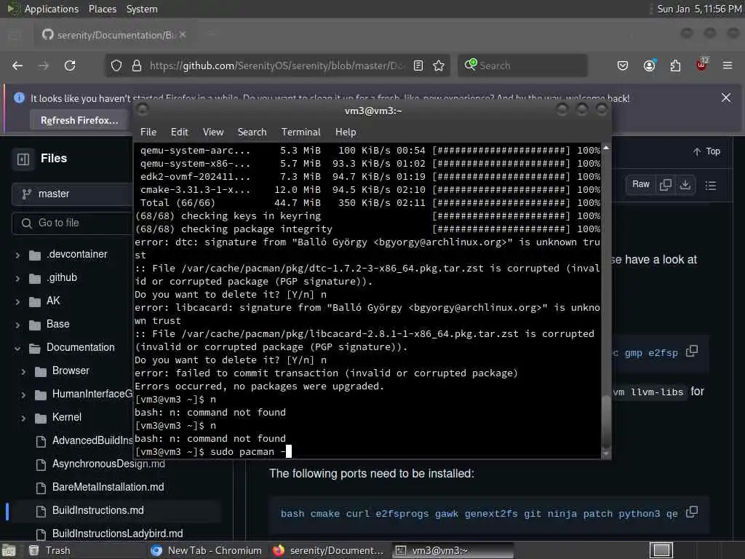Click the terminal scrollbar down arrow

(x=606, y=453)
